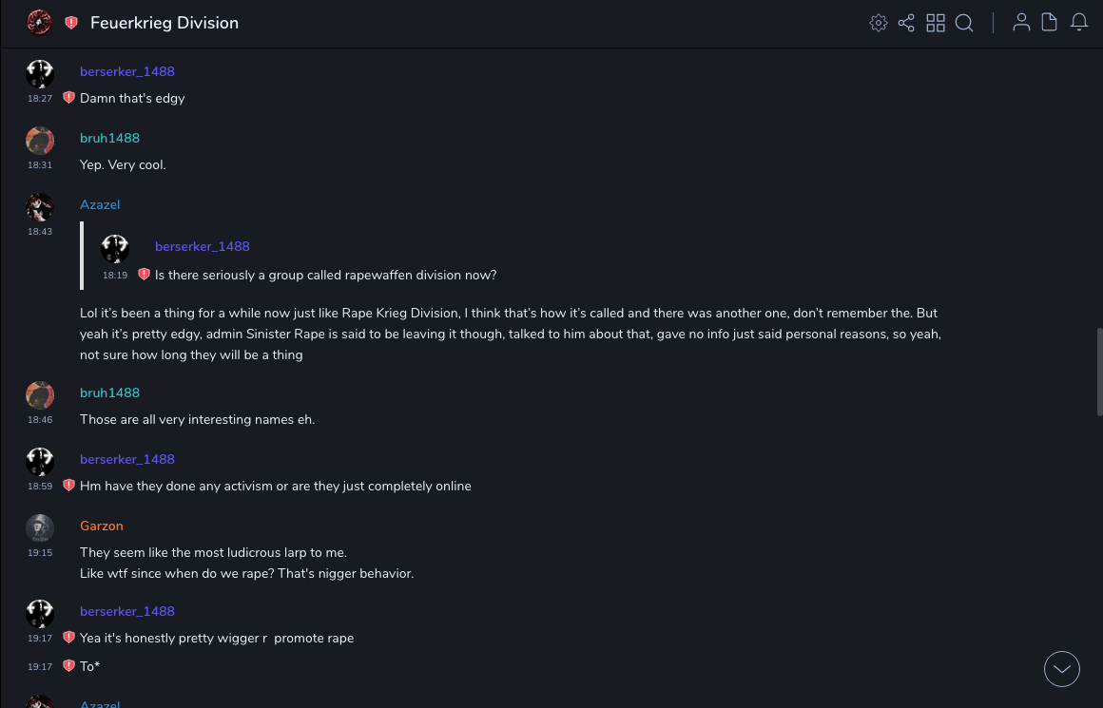Viewport: 1103px width, 708px height.
Task: Open notifications bell icon
Action: (x=1079, y=23)
